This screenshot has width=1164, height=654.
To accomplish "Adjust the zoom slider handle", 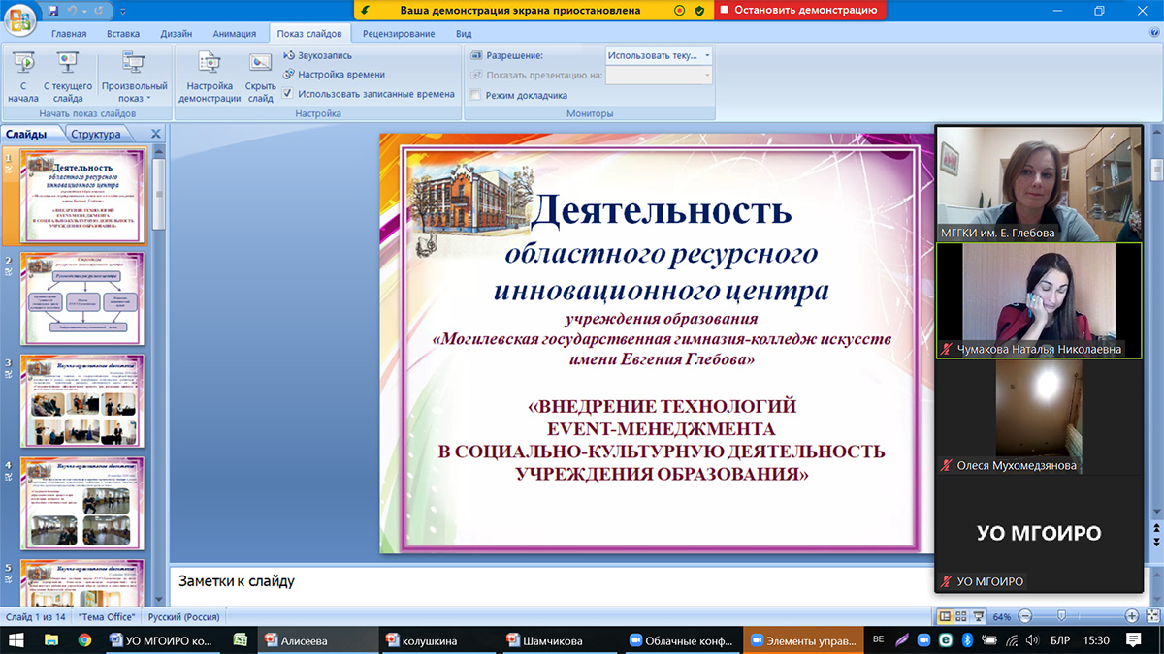I will click(x=1062, y=616).
